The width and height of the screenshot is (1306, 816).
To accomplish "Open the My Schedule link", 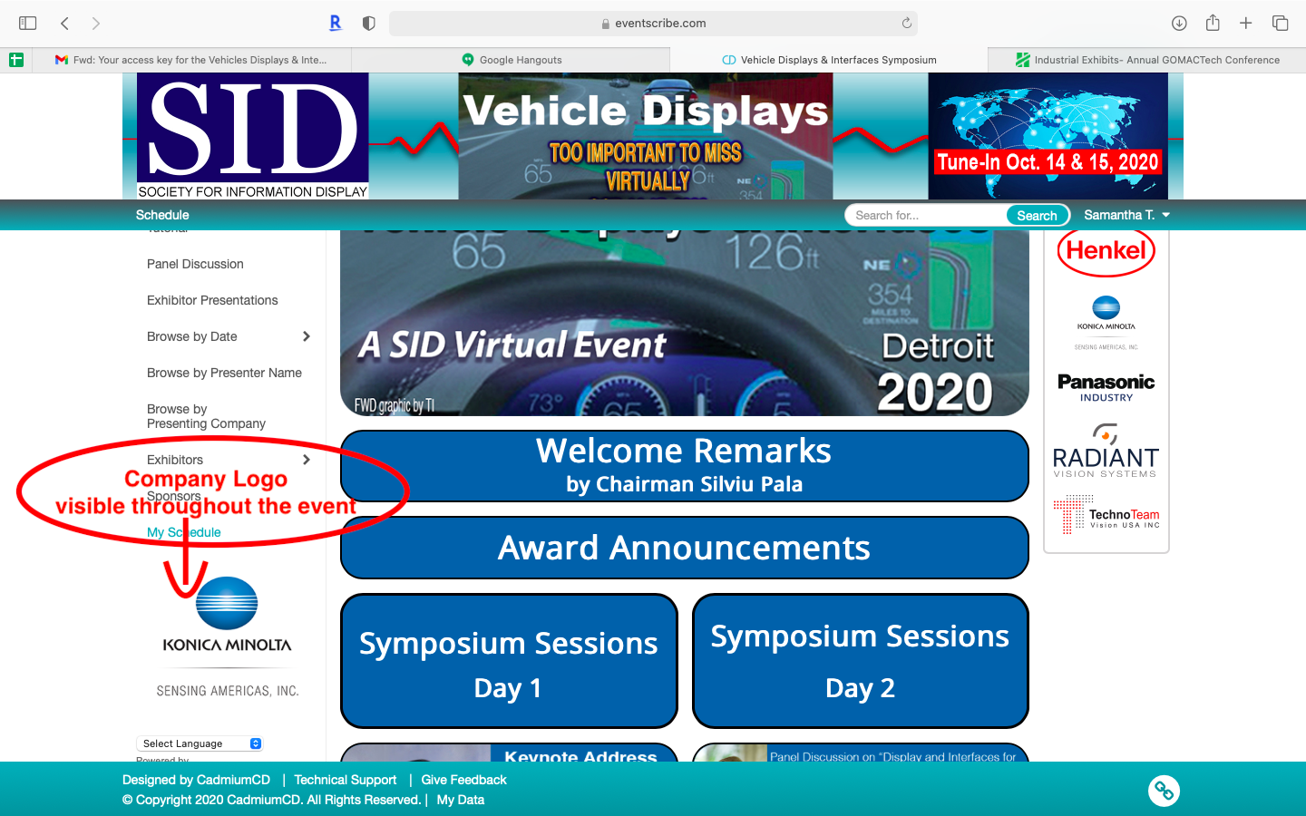I will [x=184, y=532].
